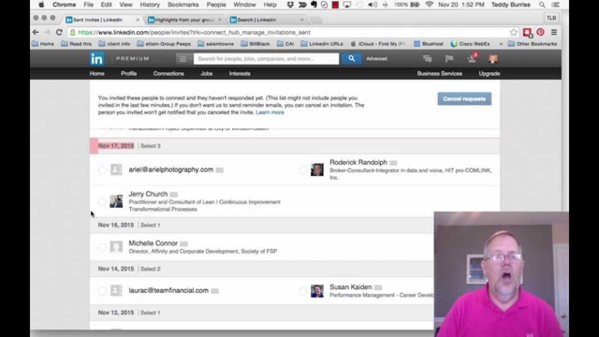Select Jerry Church's invitation checkbox
The height and width of the screenshot is (337, 599).
(x=102, y=201)
